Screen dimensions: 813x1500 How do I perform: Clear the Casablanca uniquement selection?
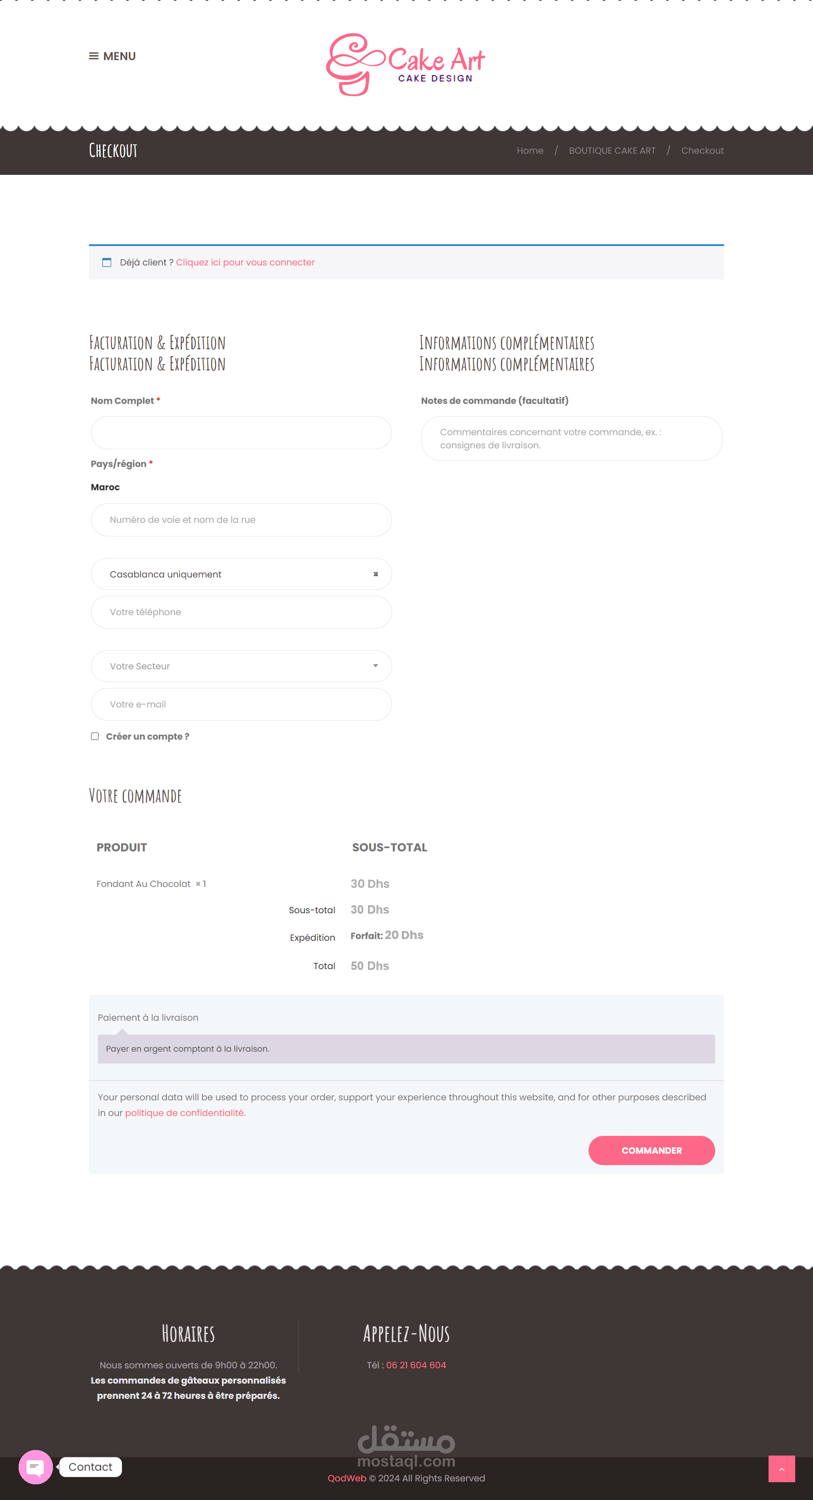[x=376, y=574]
